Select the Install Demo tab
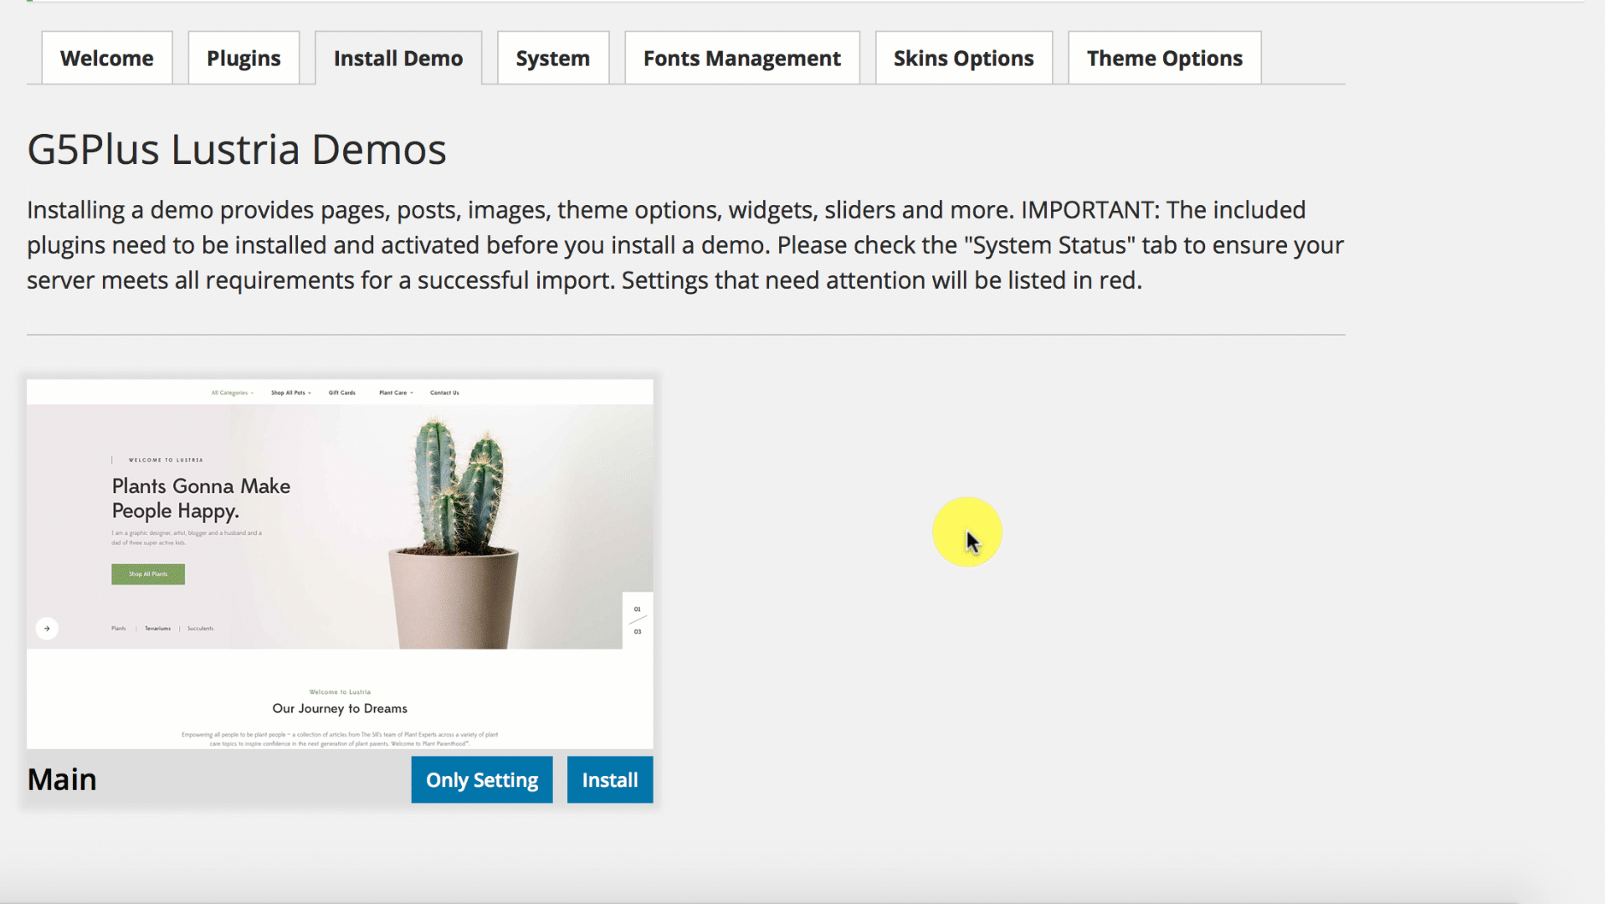Image resolution: width=1605 pixels, height=904 pixels. pos(398,58)
